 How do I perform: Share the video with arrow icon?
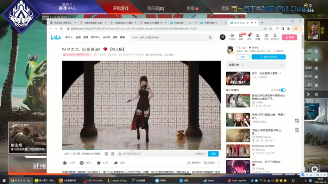pos(116,163)
